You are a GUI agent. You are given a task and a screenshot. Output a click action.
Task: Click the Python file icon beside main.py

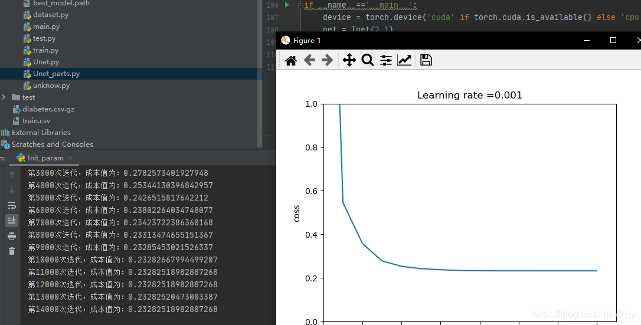[x=27, y=27]
